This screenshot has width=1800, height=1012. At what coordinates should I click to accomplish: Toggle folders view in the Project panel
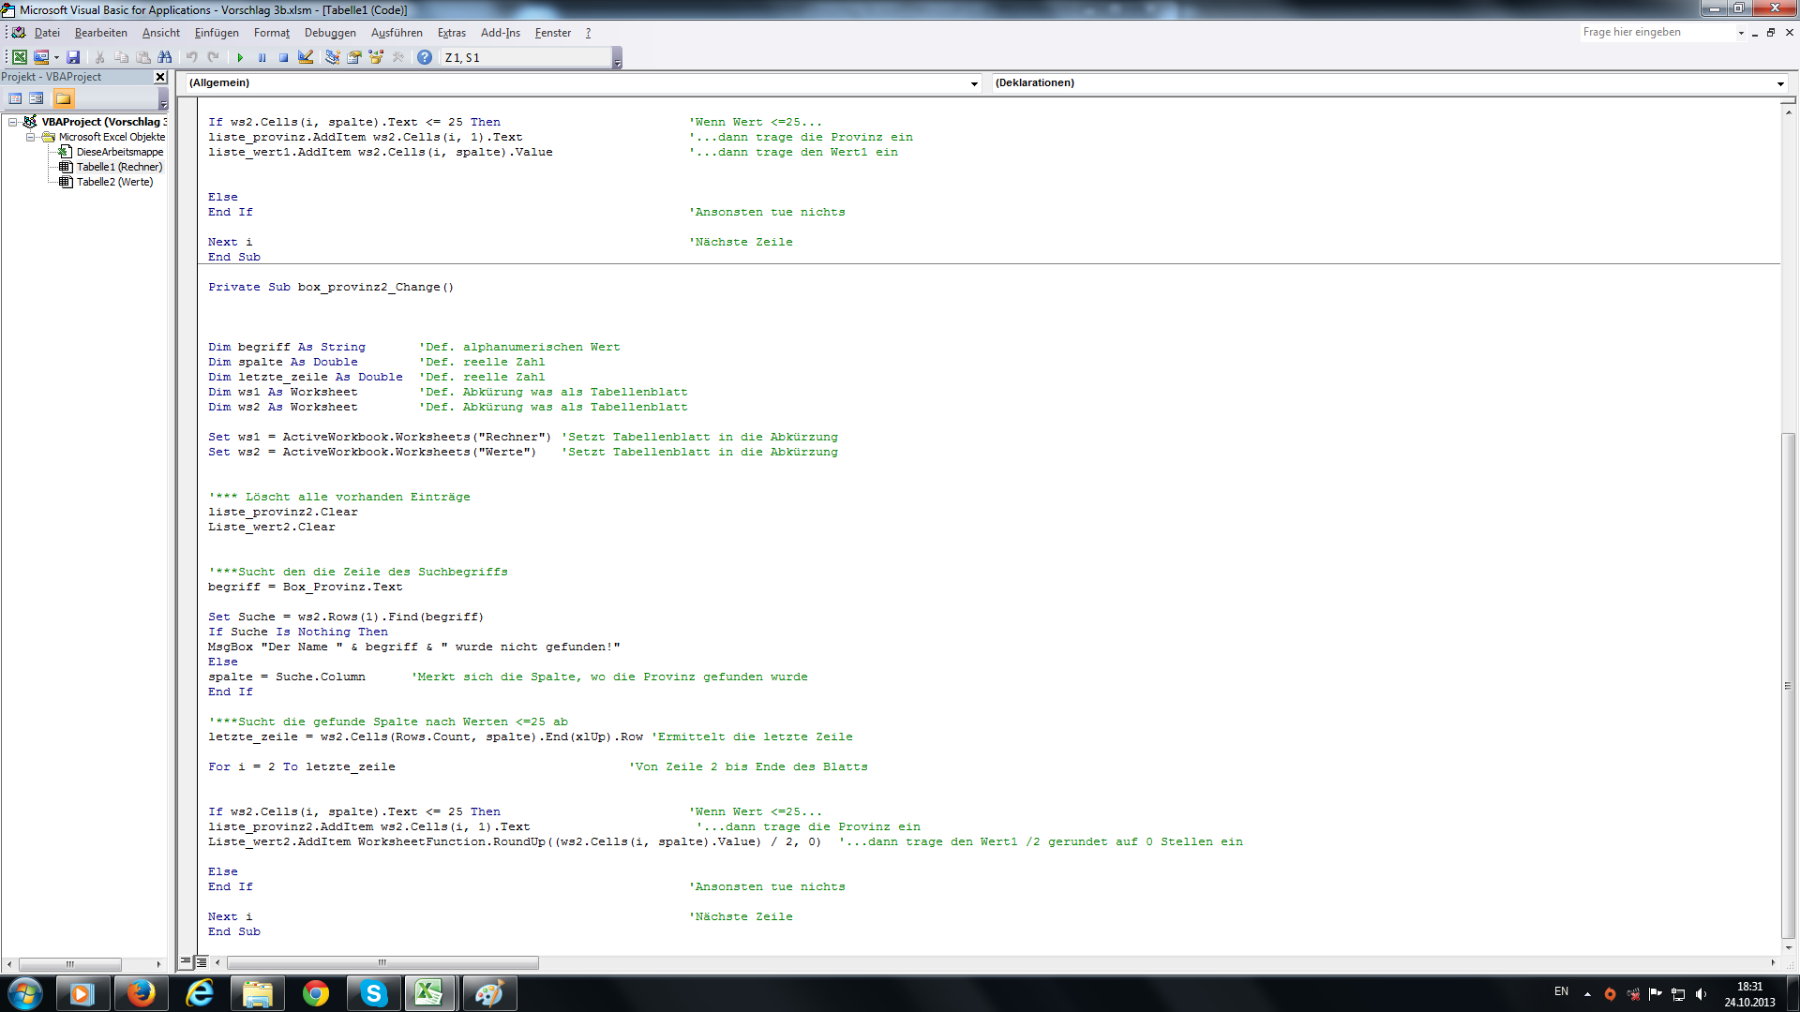[x=63, y=98]
